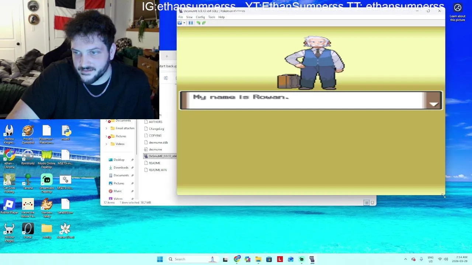Open the Config menu in DeSmuME

pos(200,17)
